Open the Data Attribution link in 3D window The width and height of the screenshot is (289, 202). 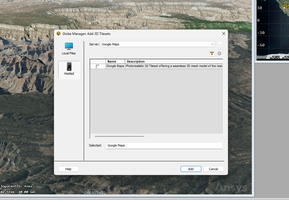coord(95,192)
